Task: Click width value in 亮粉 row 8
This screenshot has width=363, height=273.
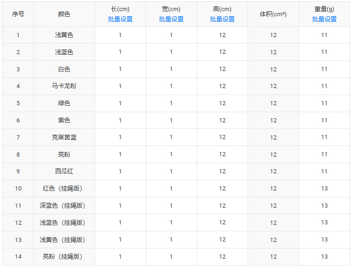Action: pos(171,154)
